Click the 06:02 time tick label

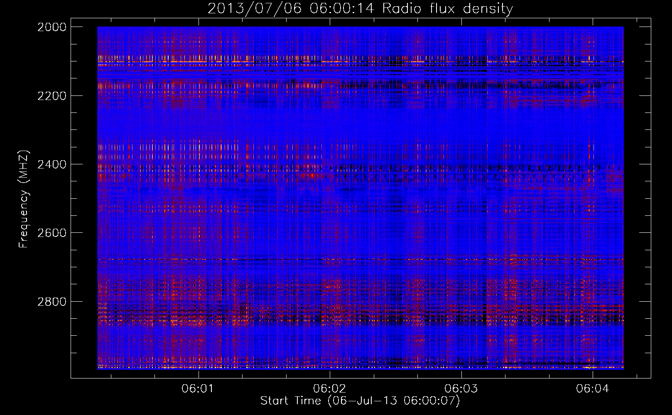coord(330,388)
